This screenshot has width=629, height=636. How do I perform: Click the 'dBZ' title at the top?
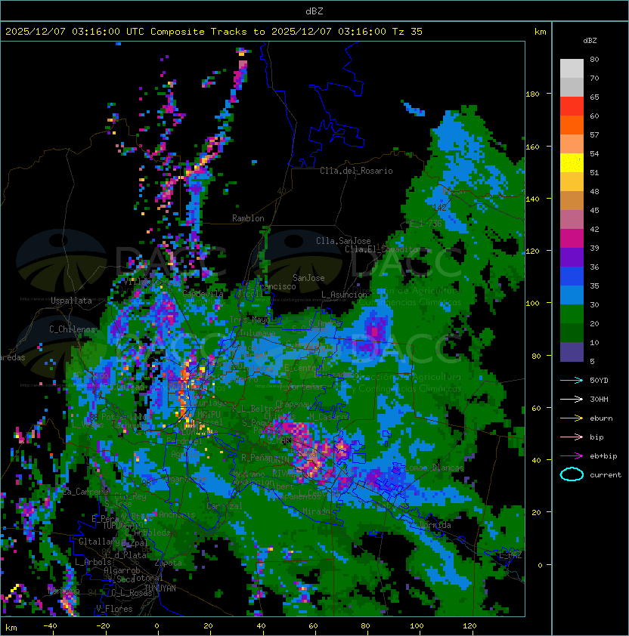click(314, 11)
